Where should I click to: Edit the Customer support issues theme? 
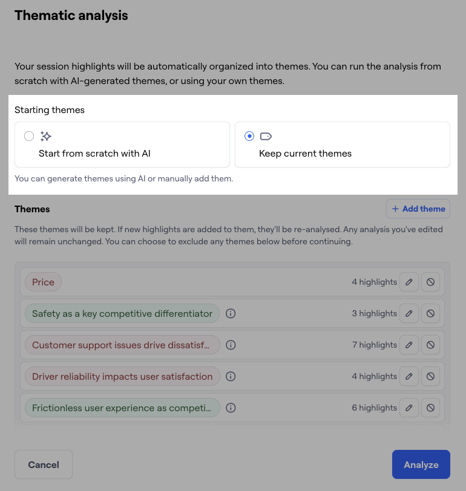coord(409,345)
